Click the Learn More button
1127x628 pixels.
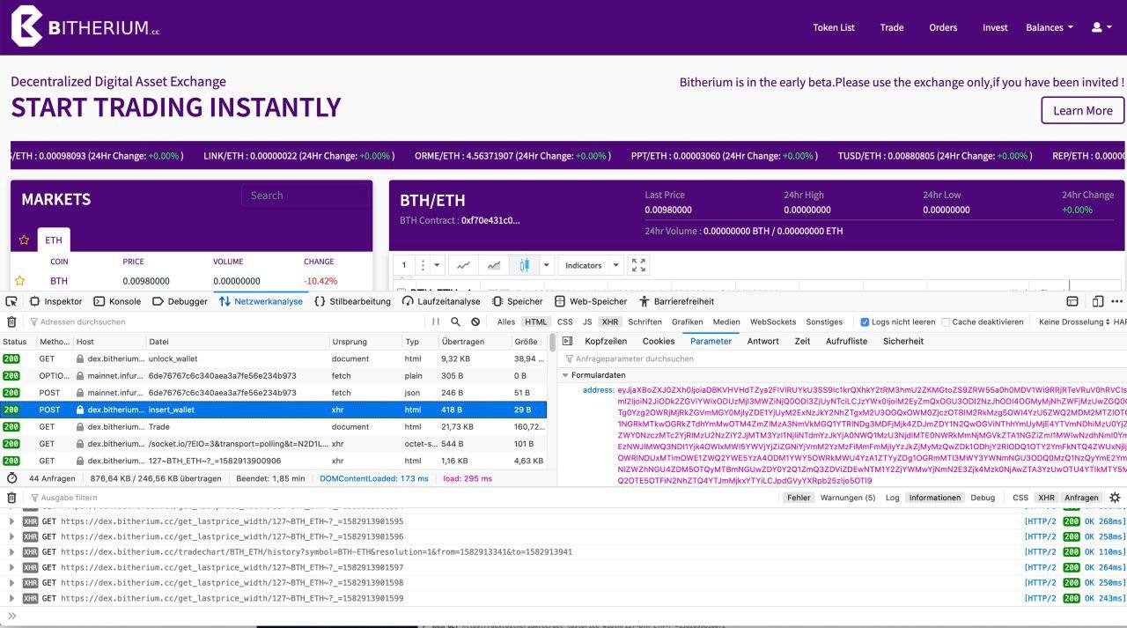(1082, 110)
